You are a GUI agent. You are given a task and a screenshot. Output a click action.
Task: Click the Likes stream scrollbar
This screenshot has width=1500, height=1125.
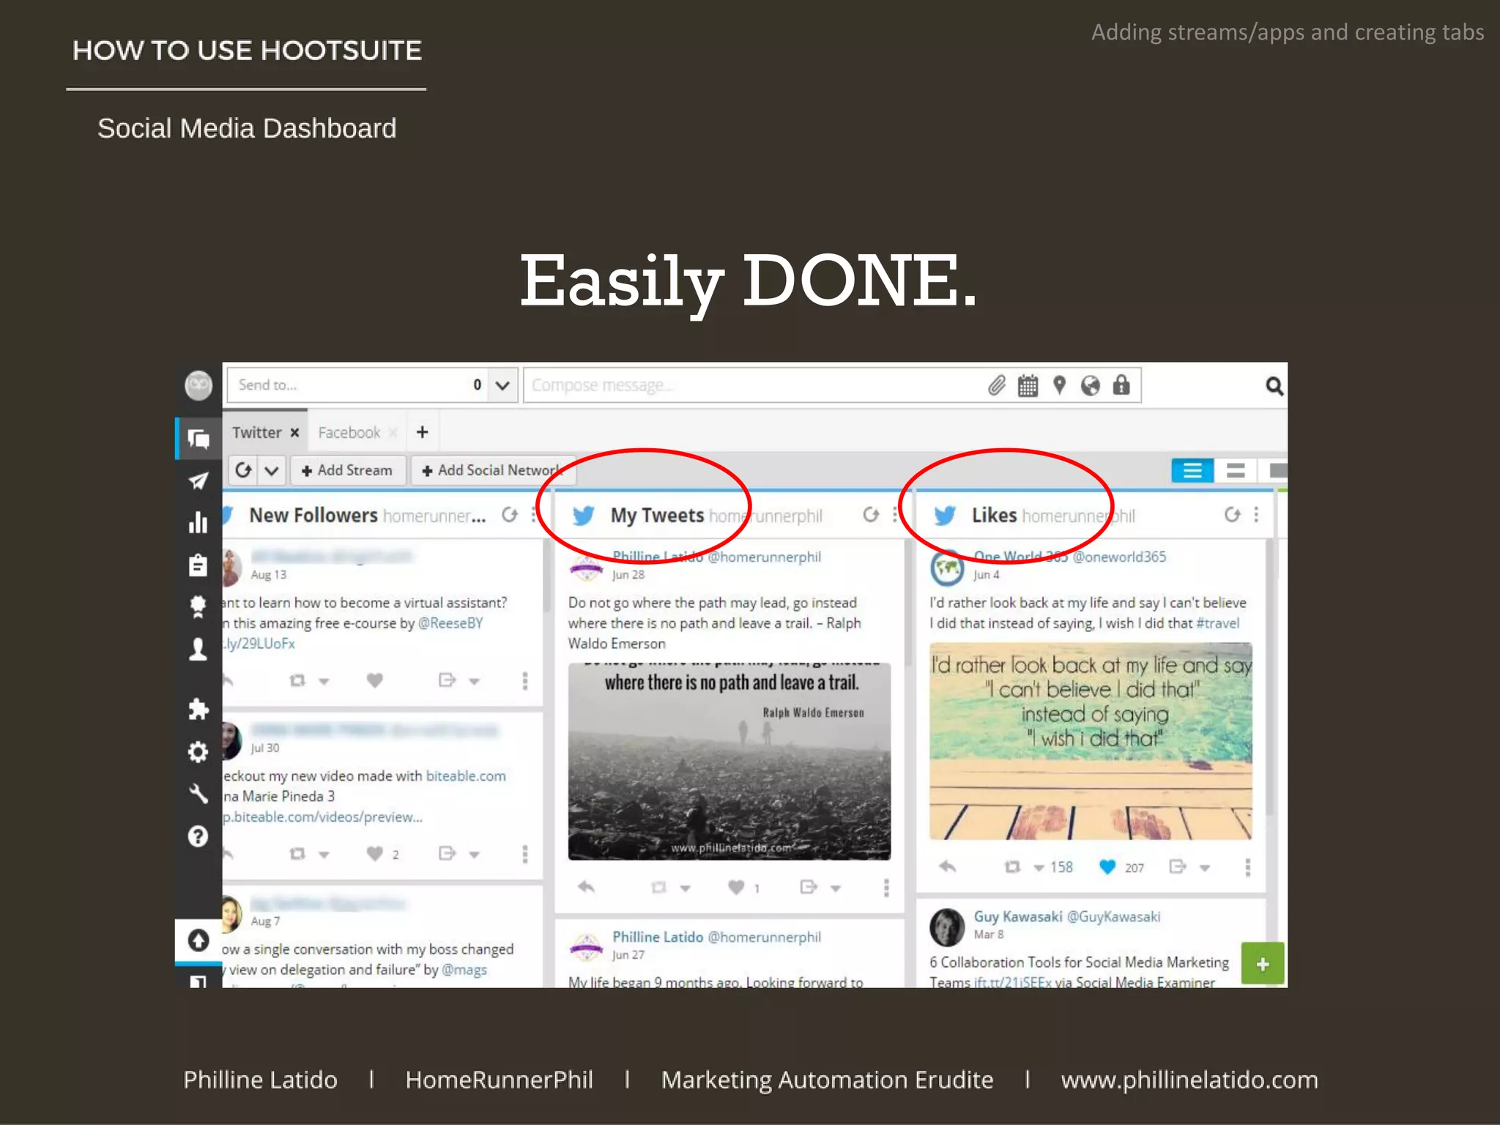pyautogui.click(x=1270, y=677)
